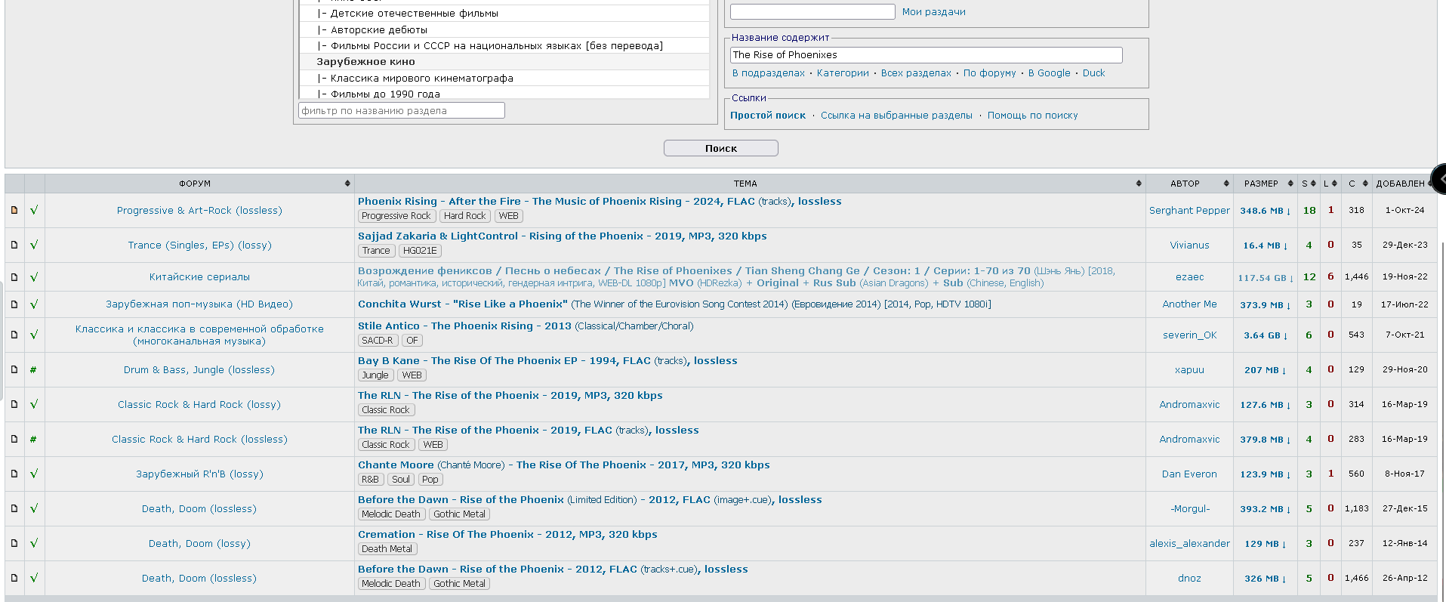1446x602 pixels.
Task: Click the status checkmark in Cremation row
Action: click(34, 543)
